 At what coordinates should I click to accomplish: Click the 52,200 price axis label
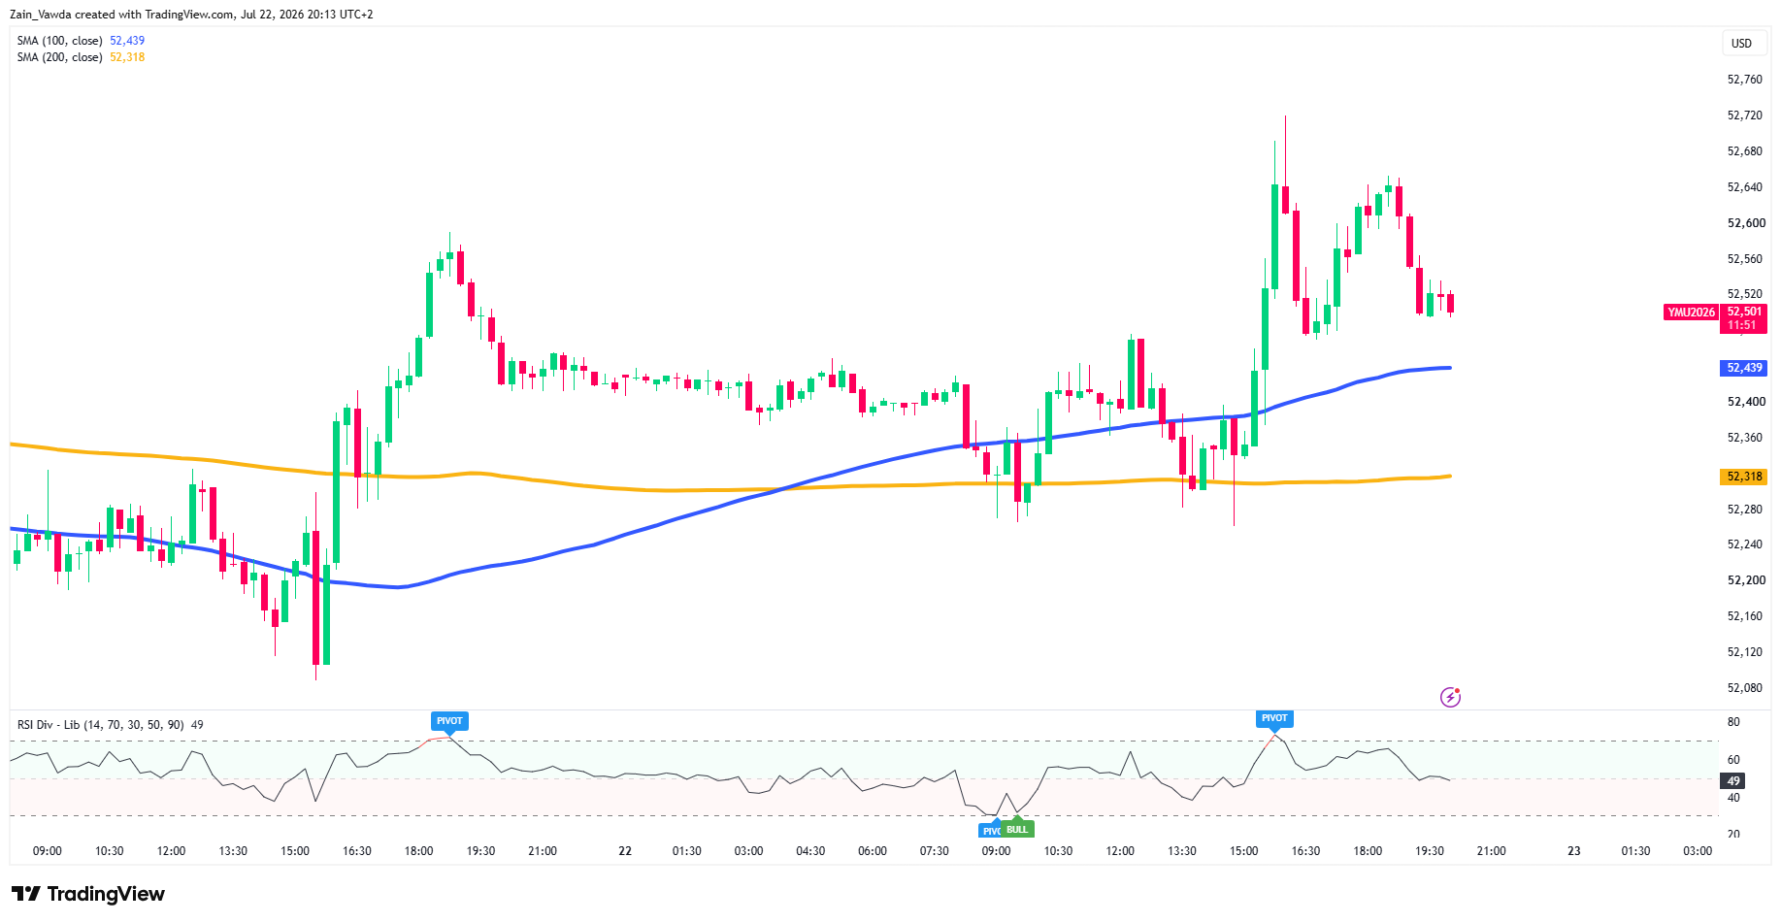tap(1744, 580)
